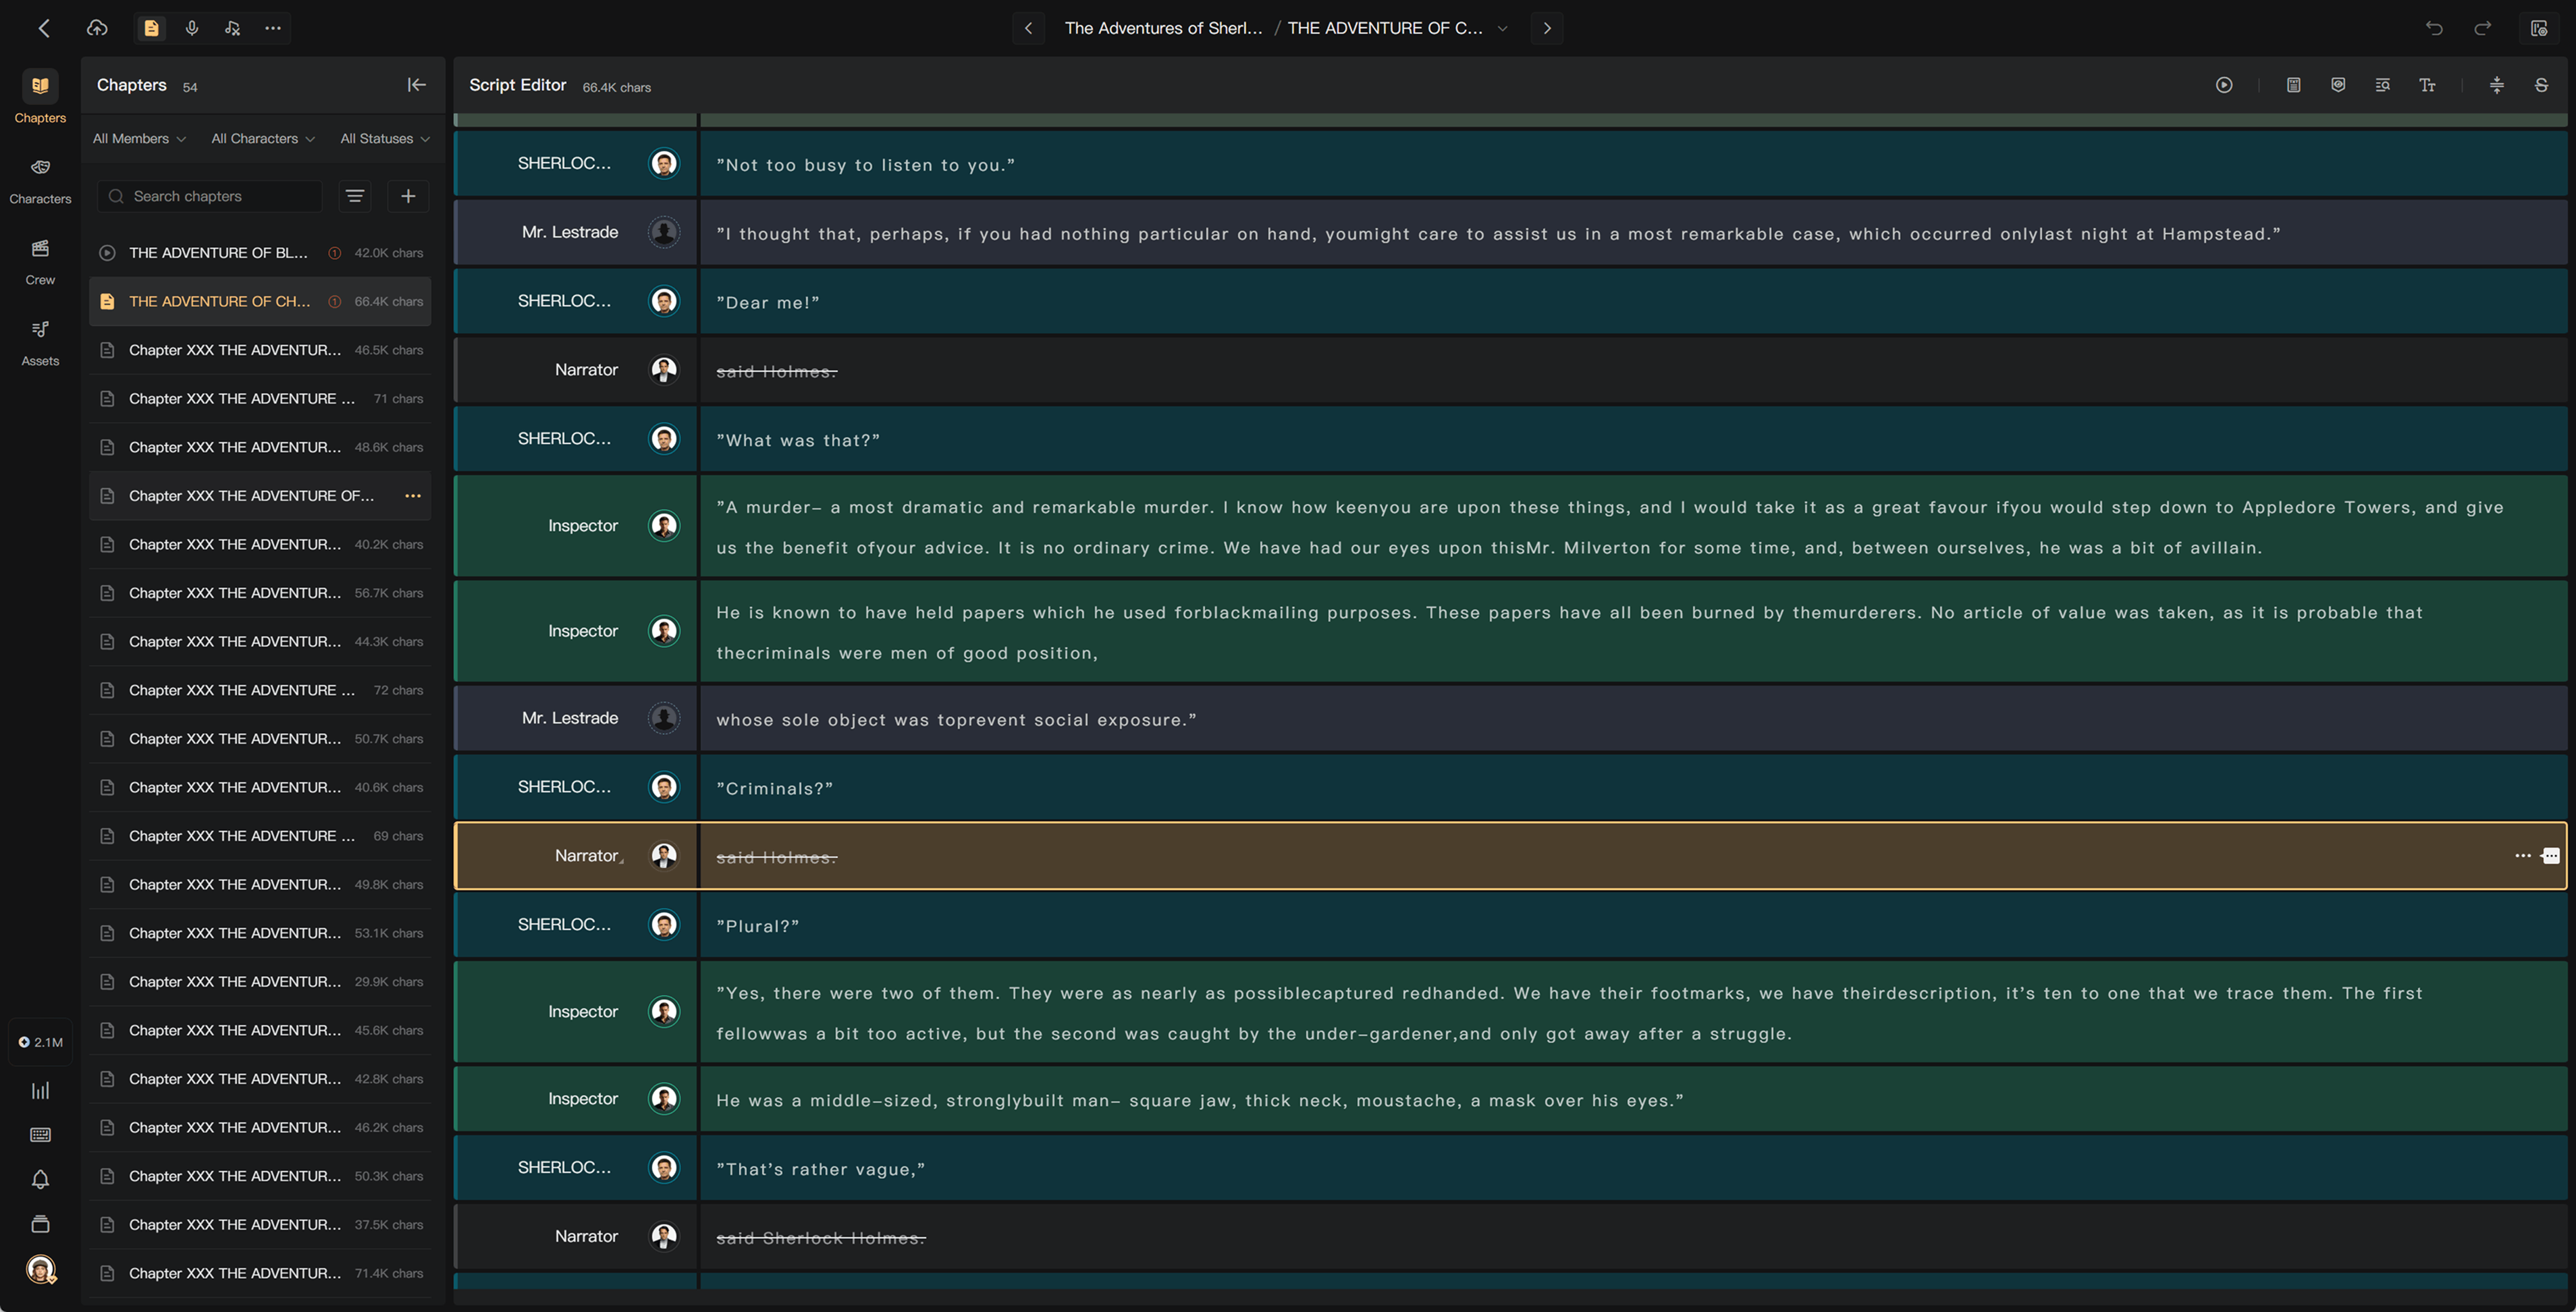This screenshot has height=1312, width=2576.
Task: Expand the chapter title breadcrumb dropdown
Action: coord(1502,28)
